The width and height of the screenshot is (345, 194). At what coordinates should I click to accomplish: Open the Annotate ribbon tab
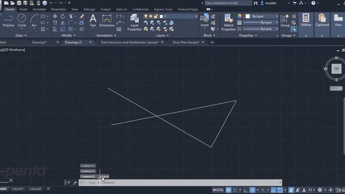coord(39,9)
